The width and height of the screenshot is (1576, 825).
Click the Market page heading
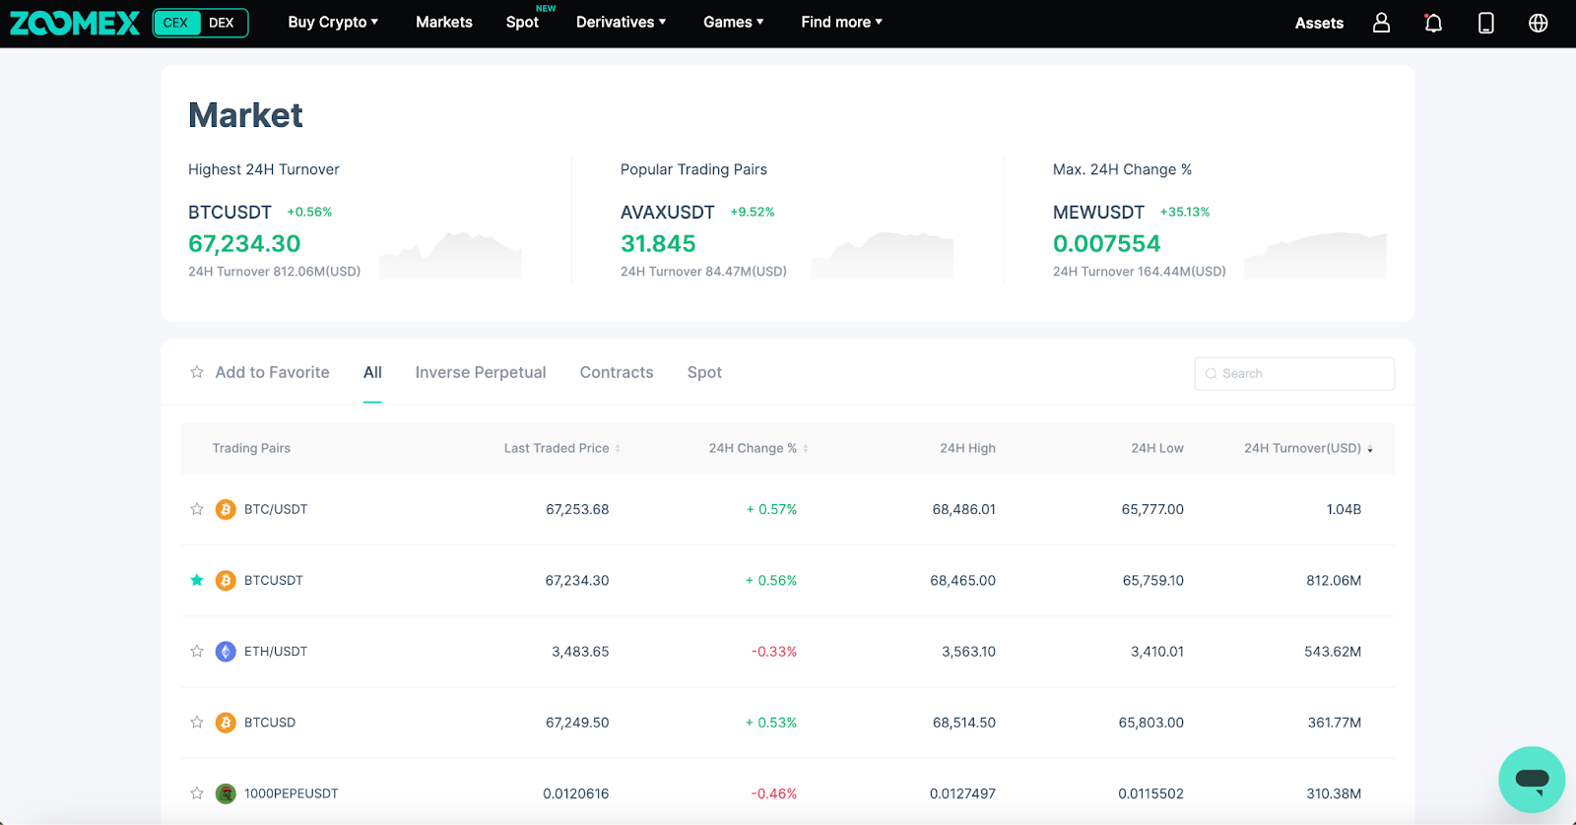click(245, 115)
